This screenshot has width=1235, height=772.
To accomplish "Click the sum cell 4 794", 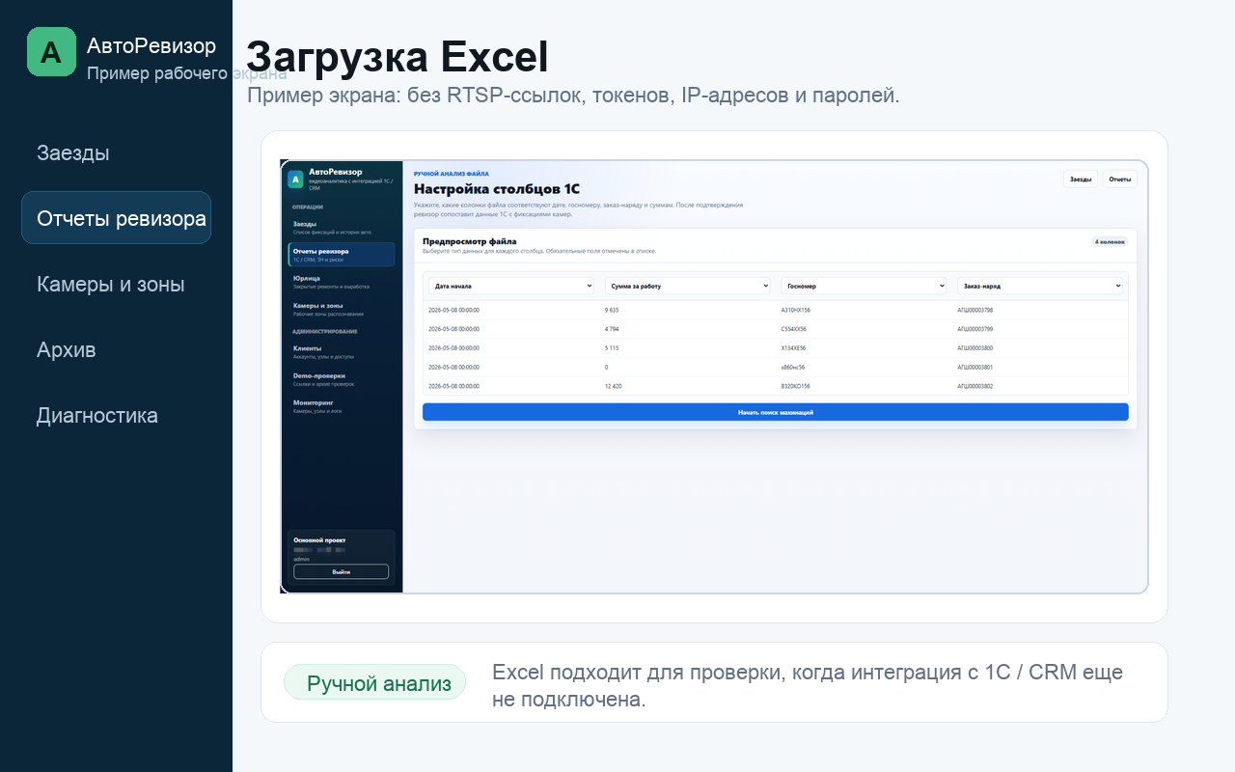I will click(612, 329).
